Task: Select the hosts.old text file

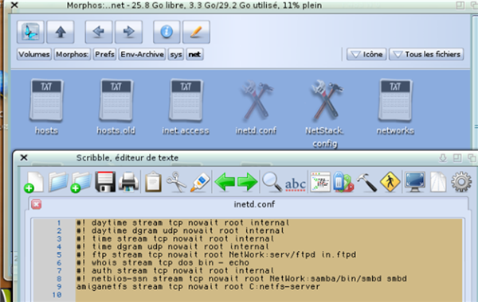Action: tap(116, 107)
